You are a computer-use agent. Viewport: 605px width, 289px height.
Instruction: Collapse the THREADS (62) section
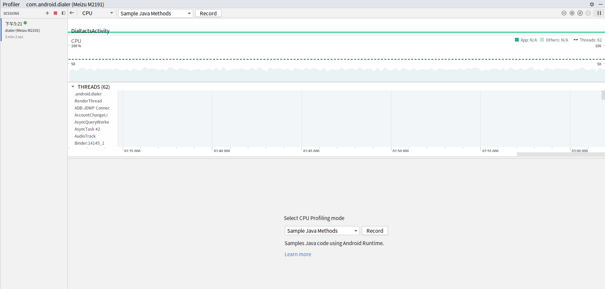[73, 87]
